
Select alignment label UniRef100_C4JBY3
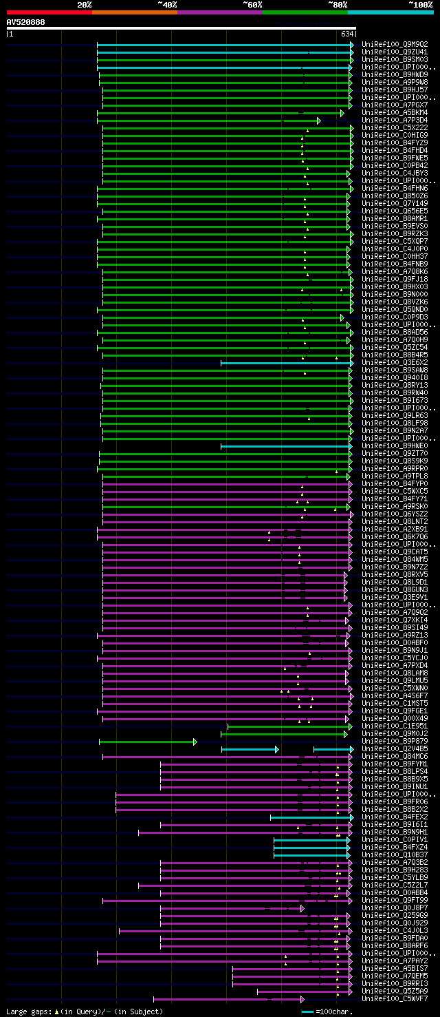point(395,174)
